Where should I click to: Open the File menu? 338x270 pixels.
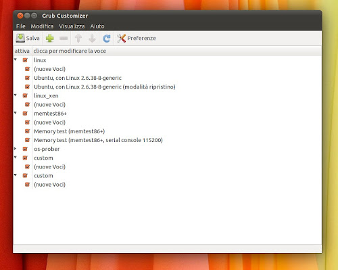(21, 26)
